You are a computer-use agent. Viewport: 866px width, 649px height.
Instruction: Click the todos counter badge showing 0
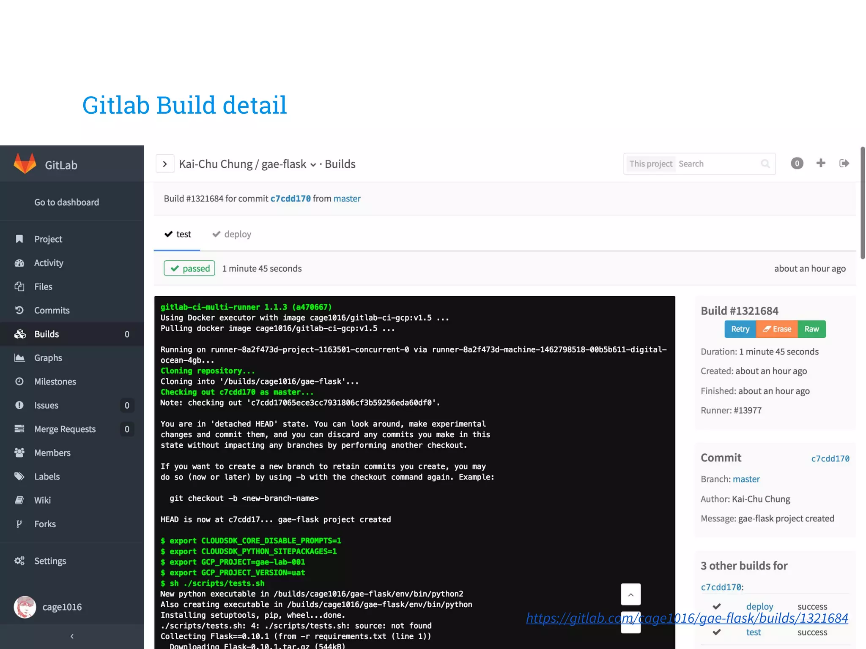[x=797, y=164]
